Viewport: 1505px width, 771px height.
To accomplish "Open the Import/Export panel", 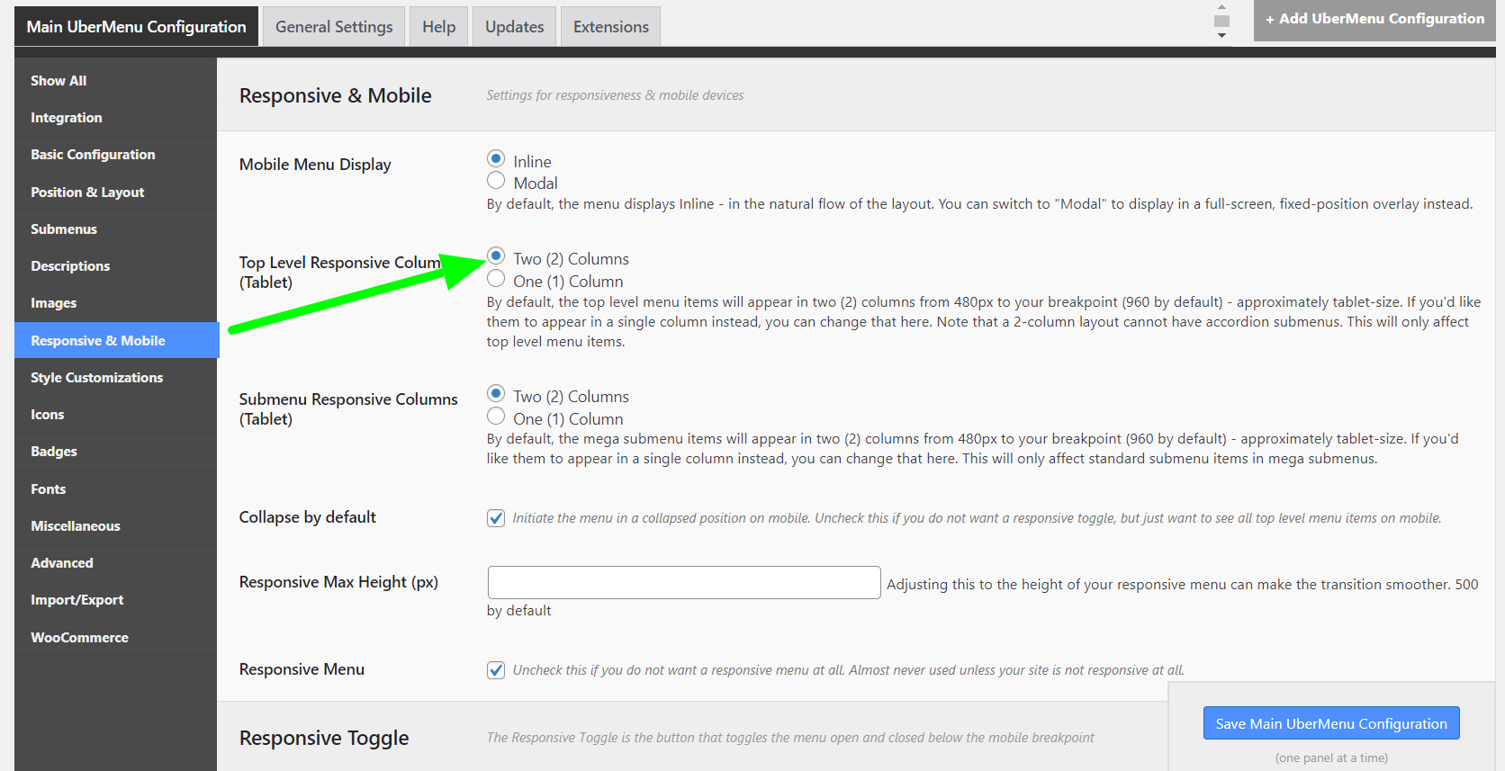I will click(77, 600).
